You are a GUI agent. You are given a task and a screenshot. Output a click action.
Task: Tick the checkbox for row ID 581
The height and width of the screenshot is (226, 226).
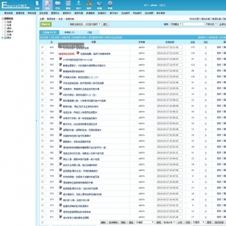(x=42, y=159)
